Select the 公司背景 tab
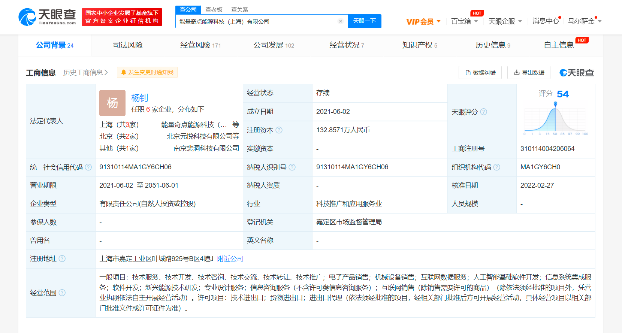This screenshot has height=333, width=622. pos(55,45)
